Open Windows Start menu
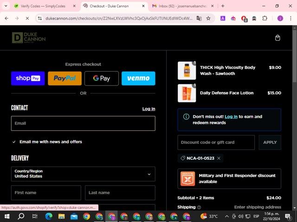Viewport: 297px width, 222px height. point(7,216)
